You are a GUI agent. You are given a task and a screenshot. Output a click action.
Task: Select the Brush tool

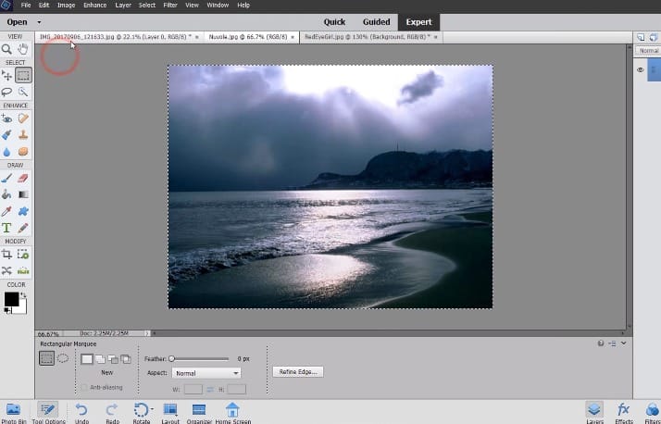(x=6, y=179)
